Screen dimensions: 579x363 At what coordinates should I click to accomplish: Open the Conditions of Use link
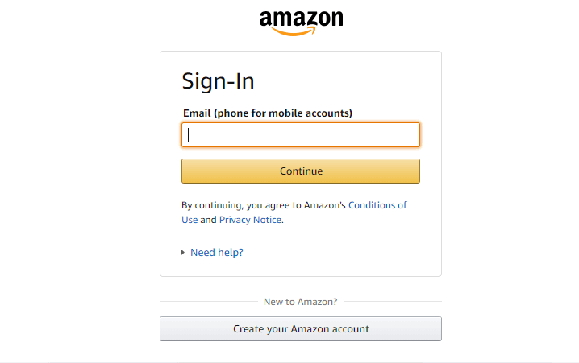[x=377, y=205]
